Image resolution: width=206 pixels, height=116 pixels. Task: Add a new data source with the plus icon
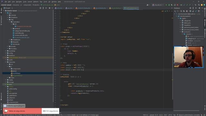click(175, 11)
